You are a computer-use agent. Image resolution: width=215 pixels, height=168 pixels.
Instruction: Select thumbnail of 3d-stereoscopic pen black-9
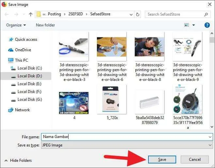tap(187, 46)
